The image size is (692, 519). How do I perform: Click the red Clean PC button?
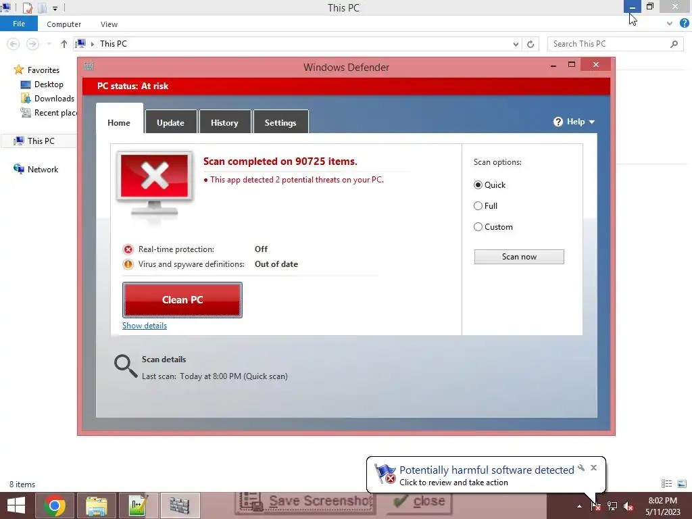[x=182, y=299]
